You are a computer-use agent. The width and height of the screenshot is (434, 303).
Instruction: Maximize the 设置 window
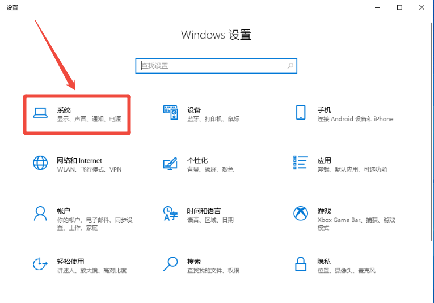399,7
